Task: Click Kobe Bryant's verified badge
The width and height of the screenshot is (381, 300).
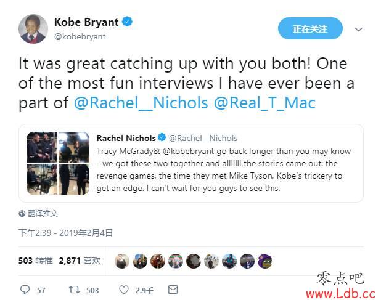Action: pos(127,22)
